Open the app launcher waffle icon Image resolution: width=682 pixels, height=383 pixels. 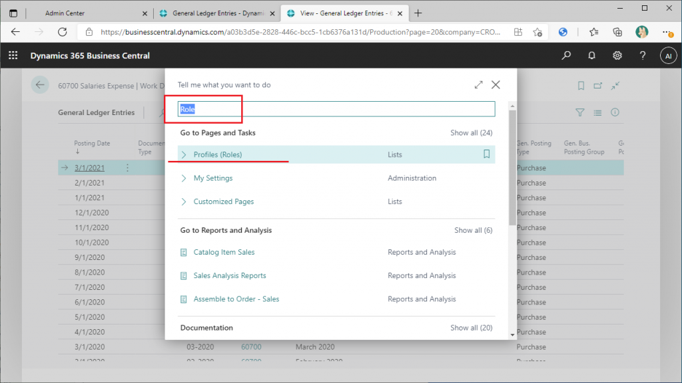pos(13,56)
